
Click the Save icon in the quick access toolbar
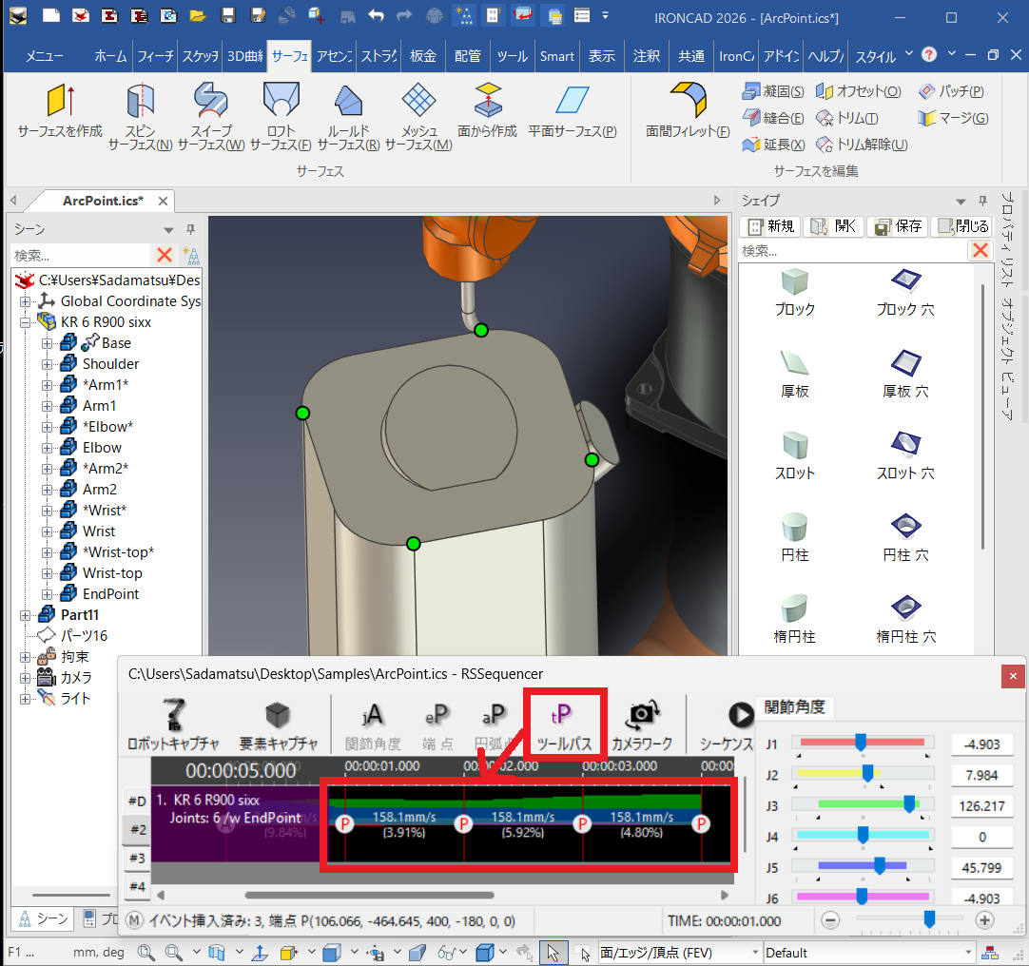227,16
